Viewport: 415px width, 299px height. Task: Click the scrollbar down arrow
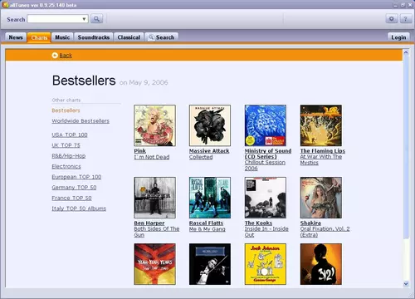406,284
